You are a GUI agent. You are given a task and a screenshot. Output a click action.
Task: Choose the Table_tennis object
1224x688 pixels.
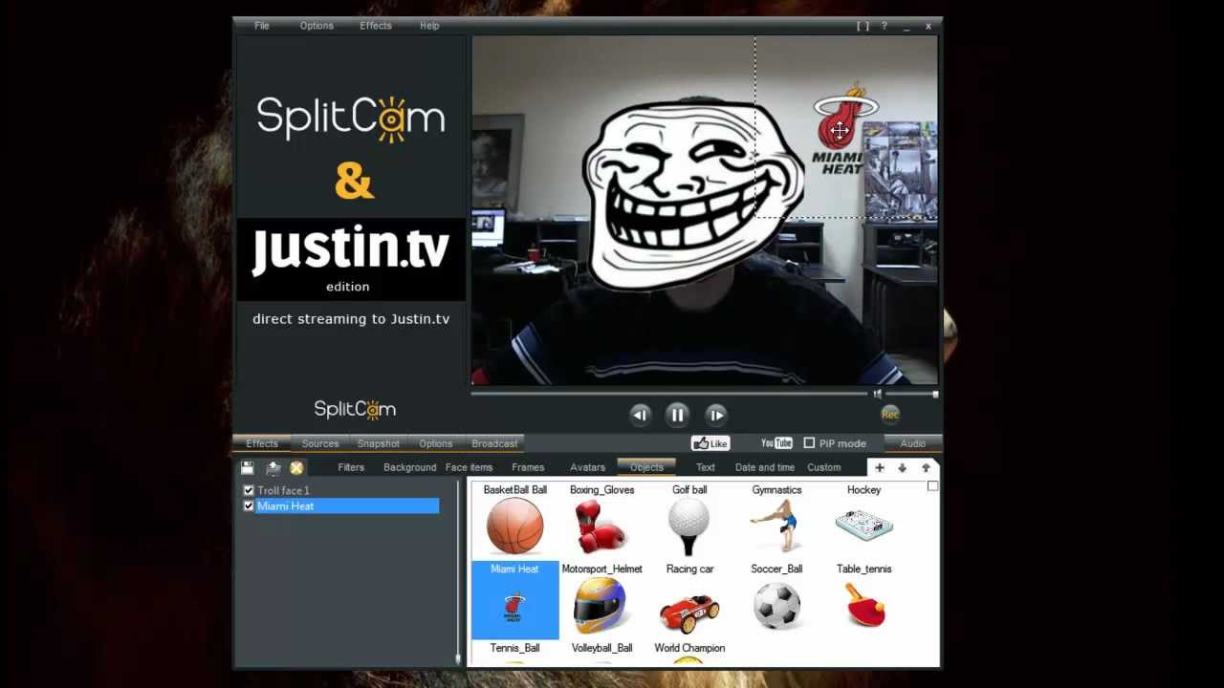pos(863,599)
